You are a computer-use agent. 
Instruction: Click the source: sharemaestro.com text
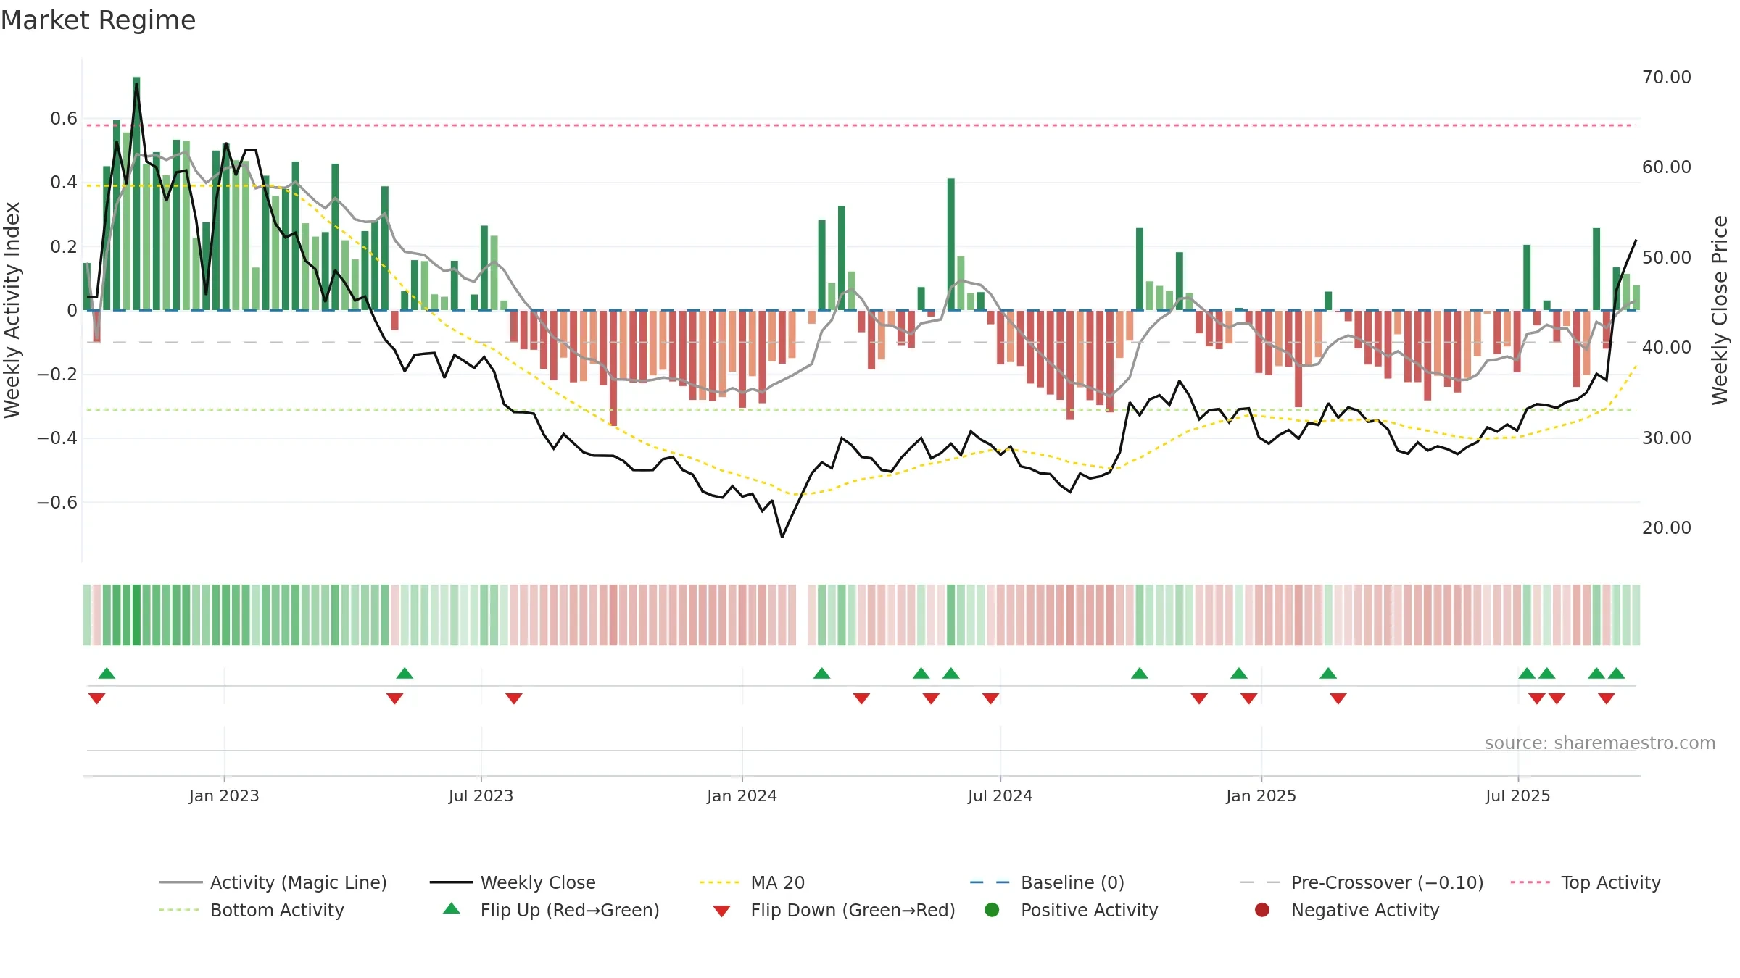pos(1600,743)
